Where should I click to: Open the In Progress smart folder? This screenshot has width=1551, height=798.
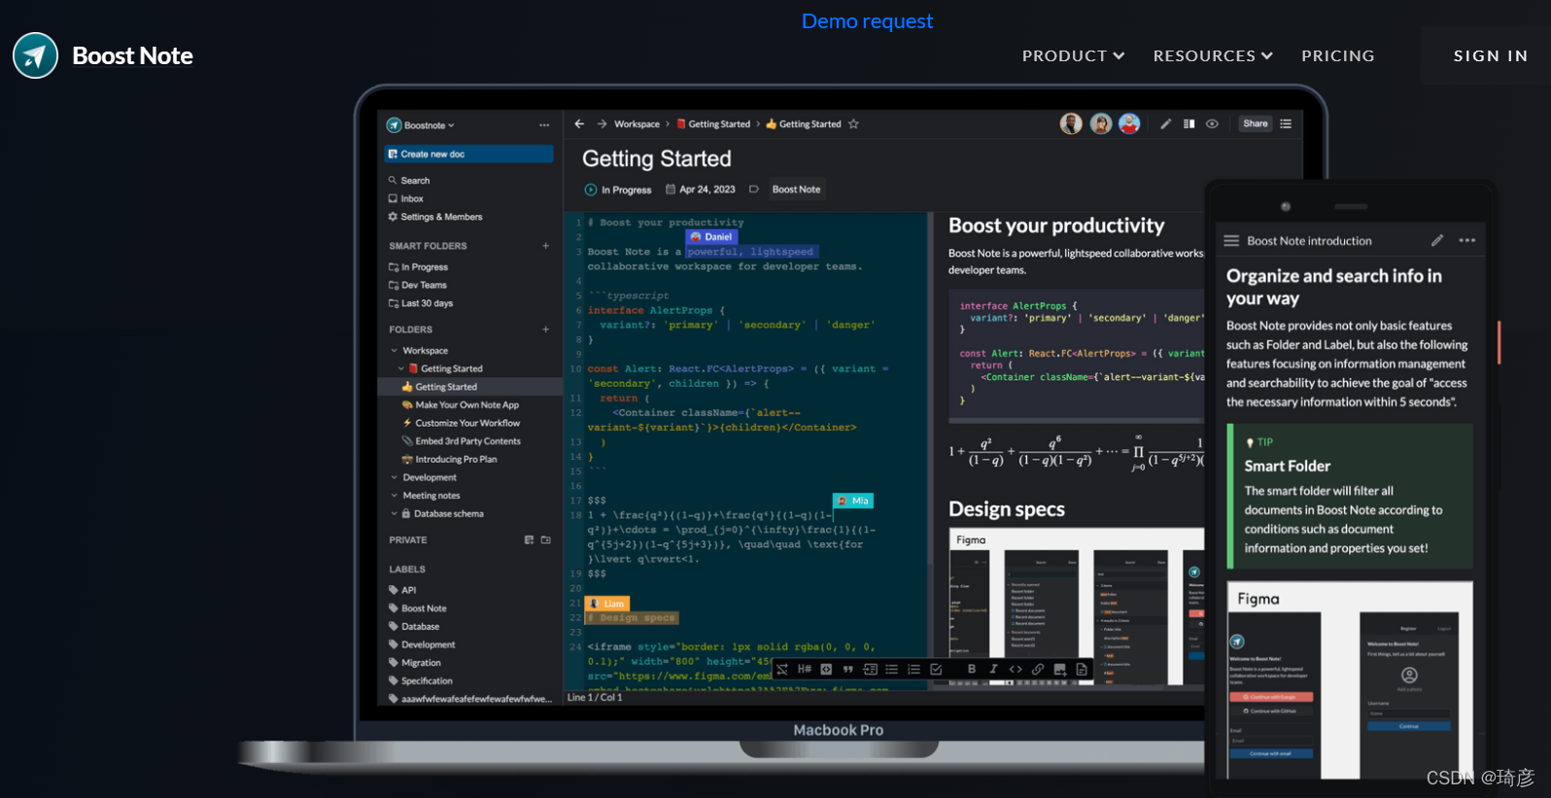point(419,267)
